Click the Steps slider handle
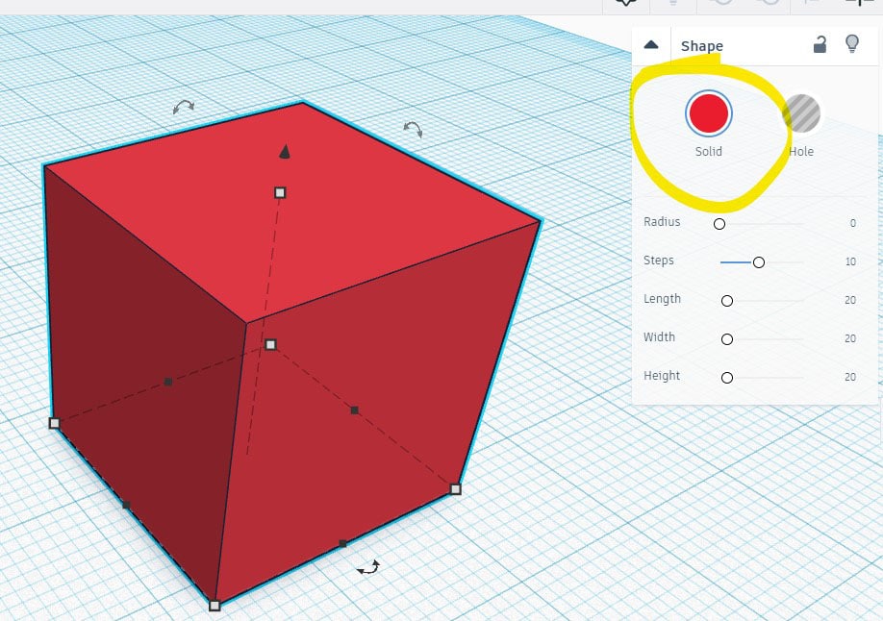Viewport: 883px width, 621px height. [759, 262]
